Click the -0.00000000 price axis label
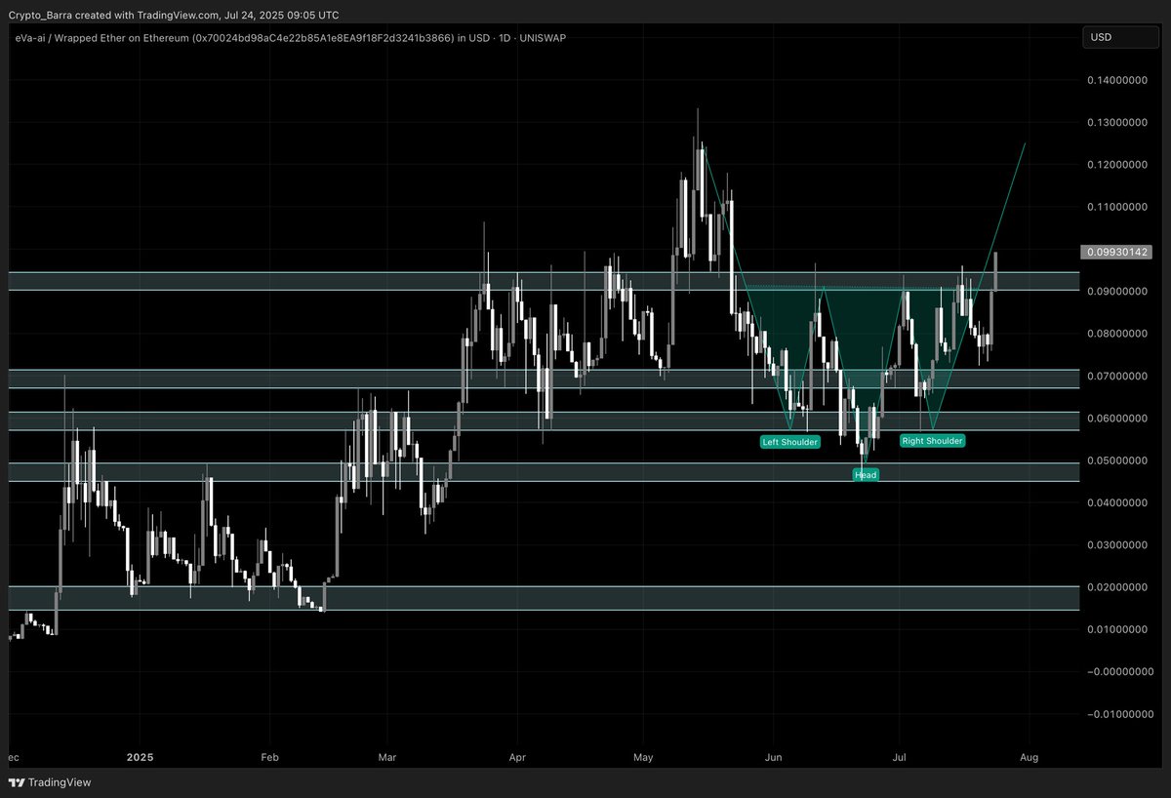The width and height of the screenshot is (1171, 798). (x=1120, y=671)
